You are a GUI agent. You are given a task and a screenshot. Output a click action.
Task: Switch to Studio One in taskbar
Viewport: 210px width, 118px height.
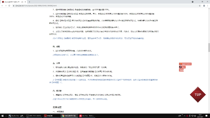[16, 116]
